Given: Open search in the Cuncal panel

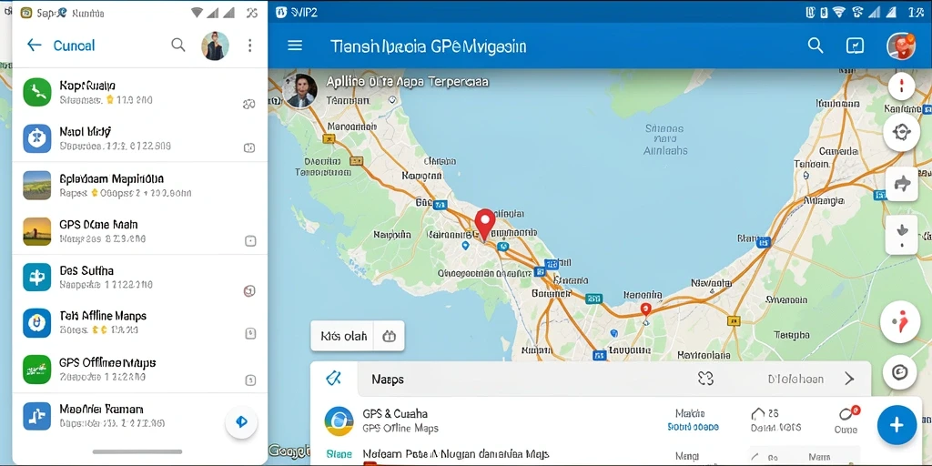Looking at the screenshot, I should pyautogui.click(x=178, y=46).
